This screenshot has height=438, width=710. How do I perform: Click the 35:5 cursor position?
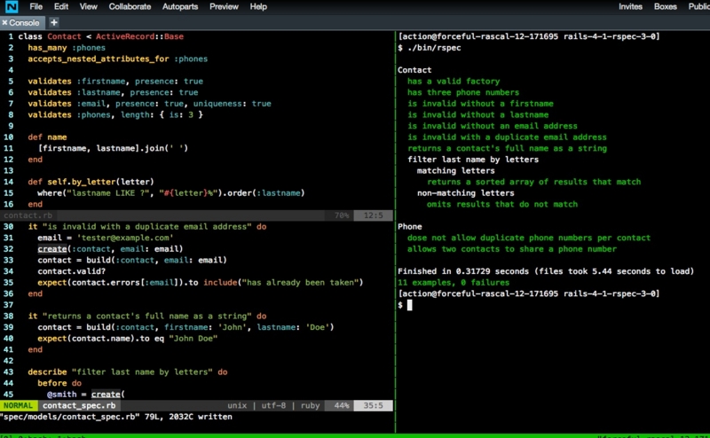pos(373,405)
